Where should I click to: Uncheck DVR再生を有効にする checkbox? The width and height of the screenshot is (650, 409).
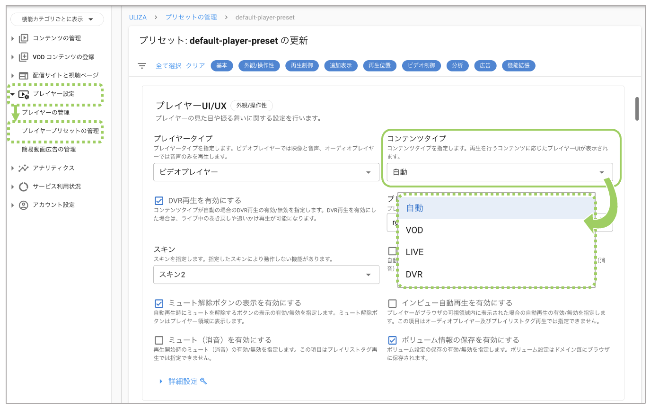pyautogui.click(x=159, y=201)
